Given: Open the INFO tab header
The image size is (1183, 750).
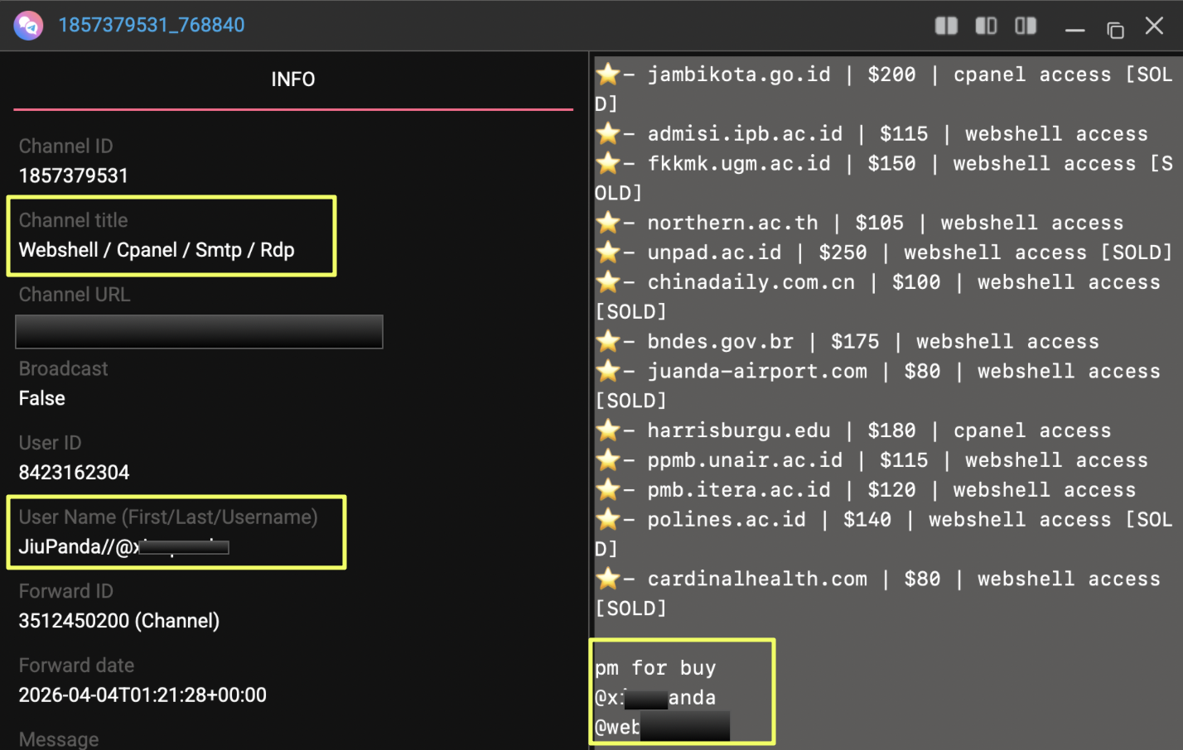Looking at the screenshot, I should [293, 79].
